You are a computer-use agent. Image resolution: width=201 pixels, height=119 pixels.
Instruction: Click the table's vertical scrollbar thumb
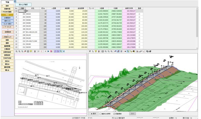click(x=197, y=23)
